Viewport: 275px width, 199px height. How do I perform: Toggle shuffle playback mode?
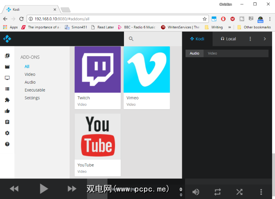(x=239, y=192)
